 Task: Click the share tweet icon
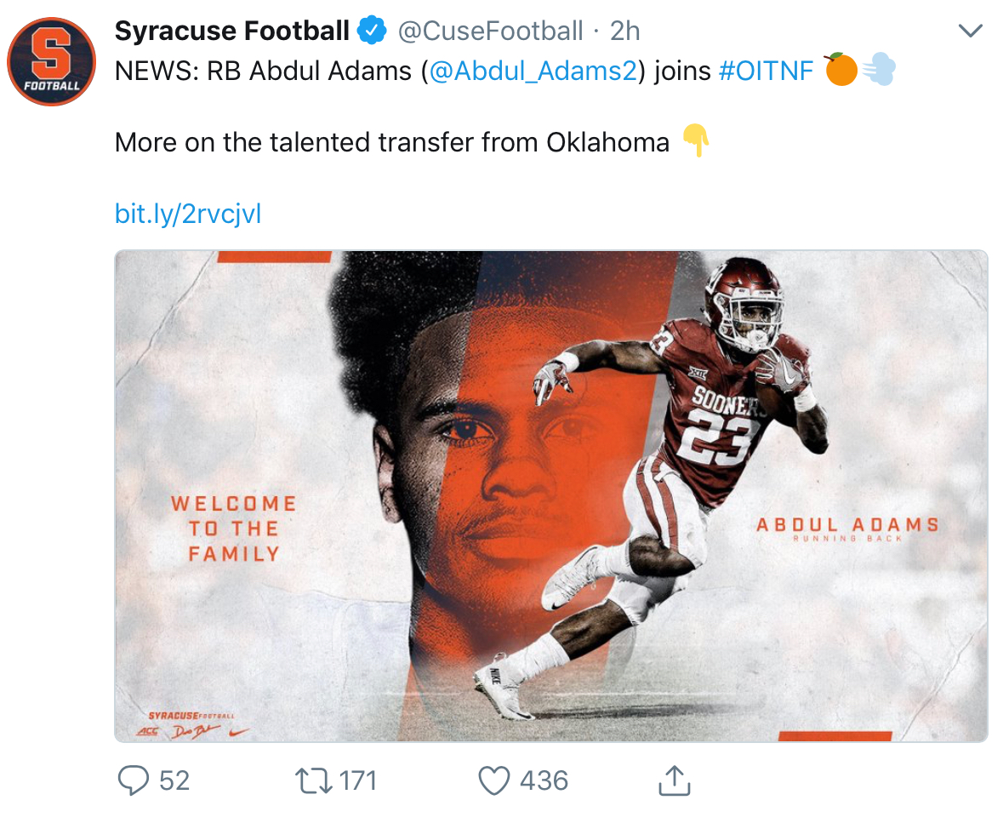point(673,780)
